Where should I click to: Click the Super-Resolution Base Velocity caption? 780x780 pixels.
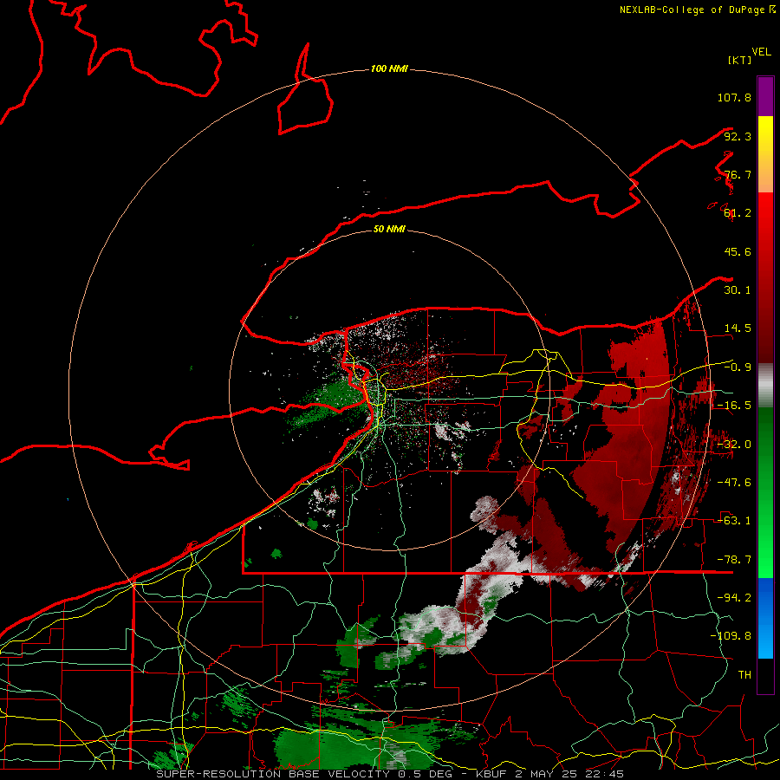coord(389,774)
